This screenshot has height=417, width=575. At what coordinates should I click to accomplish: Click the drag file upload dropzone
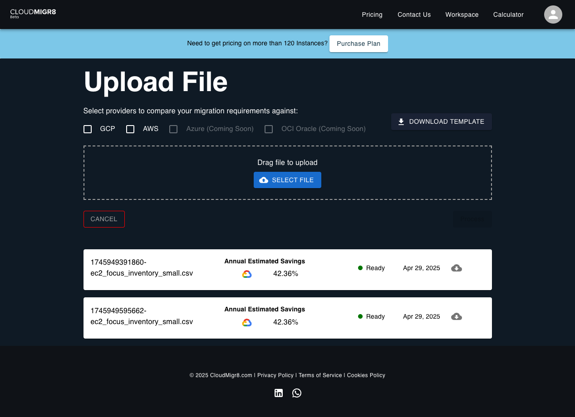[288, 173]
